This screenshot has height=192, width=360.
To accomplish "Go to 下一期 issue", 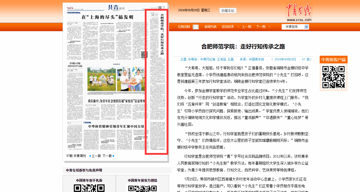I will [x=261, y=27].
